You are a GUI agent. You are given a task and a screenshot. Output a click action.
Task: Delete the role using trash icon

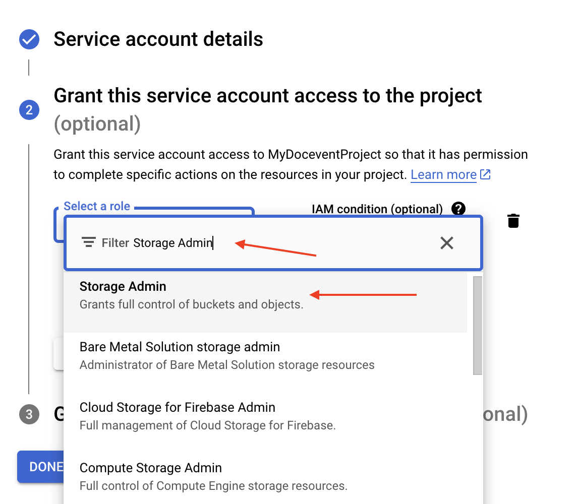tap(513, 221)
